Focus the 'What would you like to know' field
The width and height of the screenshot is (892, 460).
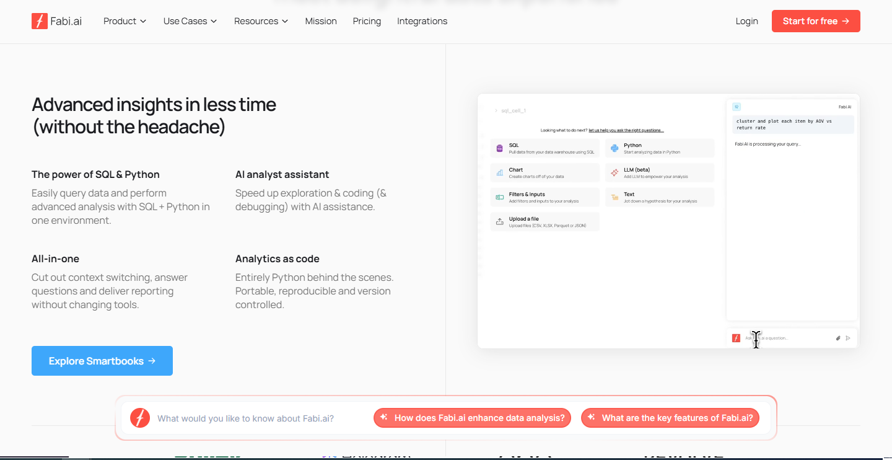(246, 418)
